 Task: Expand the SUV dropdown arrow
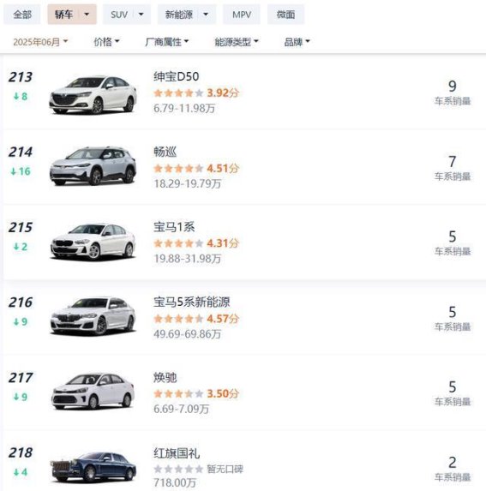pyautogui.click(x=141, y=15)
